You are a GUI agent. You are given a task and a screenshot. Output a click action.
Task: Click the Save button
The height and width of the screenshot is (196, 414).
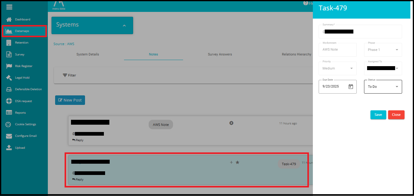[378, 115]
